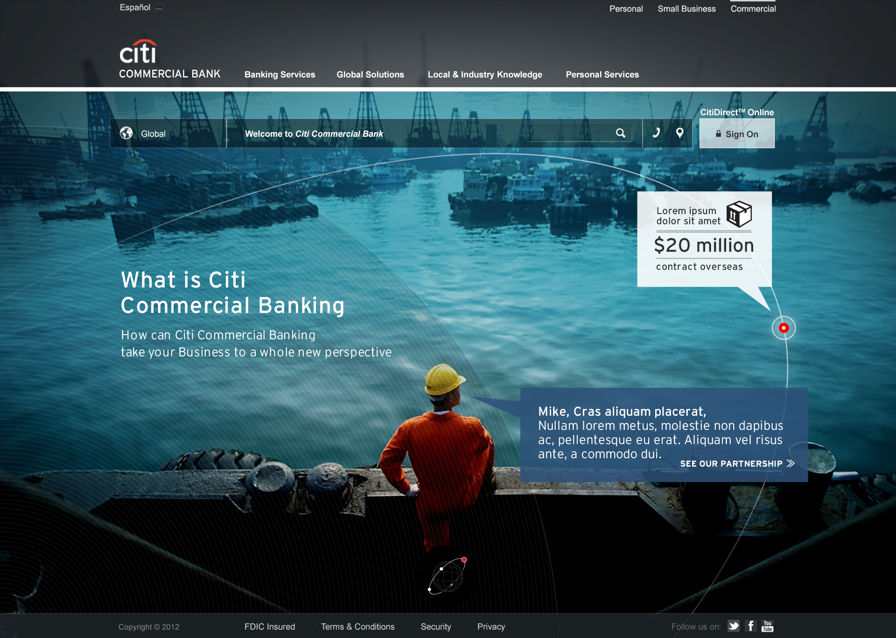Click the red marker dot on arc
The image size is (896, 638).
click(784, 328)
